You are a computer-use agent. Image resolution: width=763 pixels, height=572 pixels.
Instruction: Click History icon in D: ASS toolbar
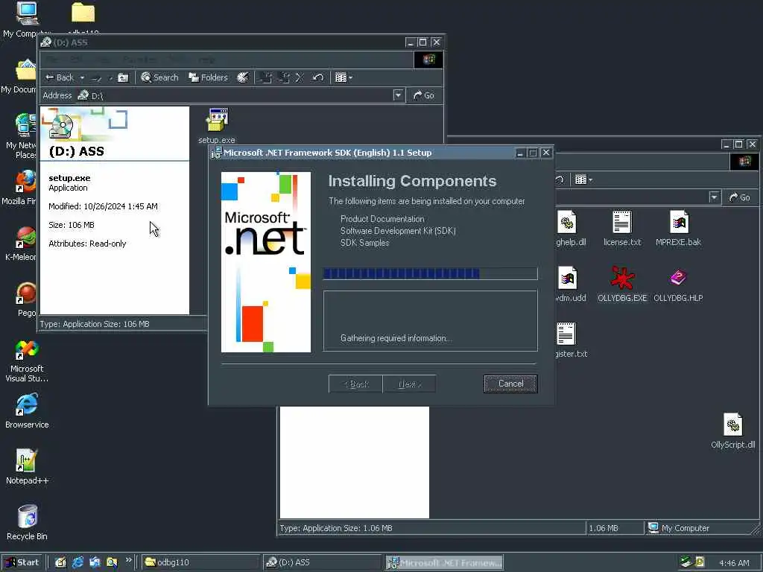coord(243,77)
